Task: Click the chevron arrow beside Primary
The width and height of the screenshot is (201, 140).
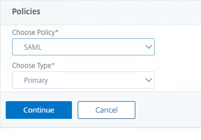Action: click(148, 80)
